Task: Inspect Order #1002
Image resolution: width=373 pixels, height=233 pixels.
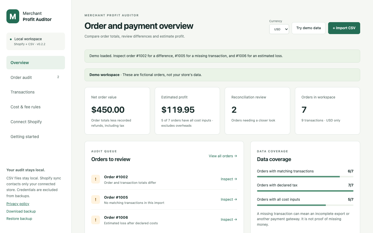Action: click(x=229, y=179)
